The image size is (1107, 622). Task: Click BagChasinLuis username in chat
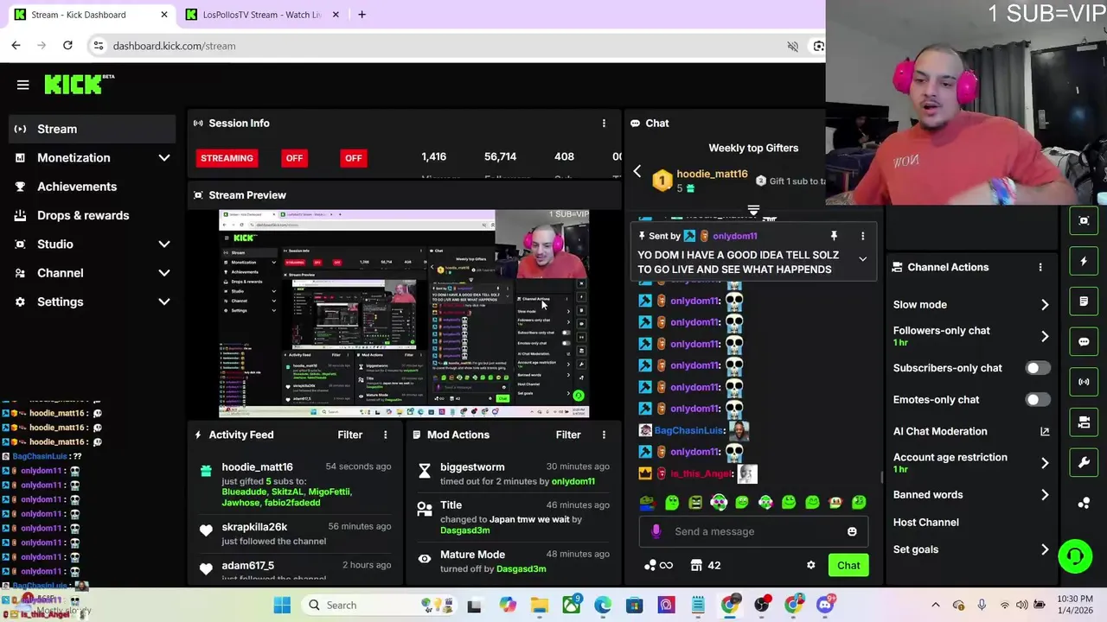point(688,430)
